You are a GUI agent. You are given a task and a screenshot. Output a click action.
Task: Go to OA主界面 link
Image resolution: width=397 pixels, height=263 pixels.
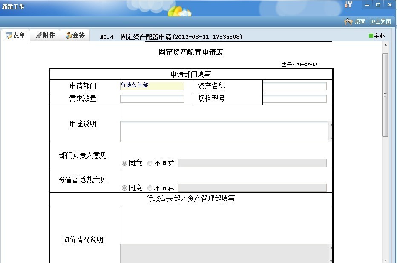pyautogui.click(x=380, y=21)
